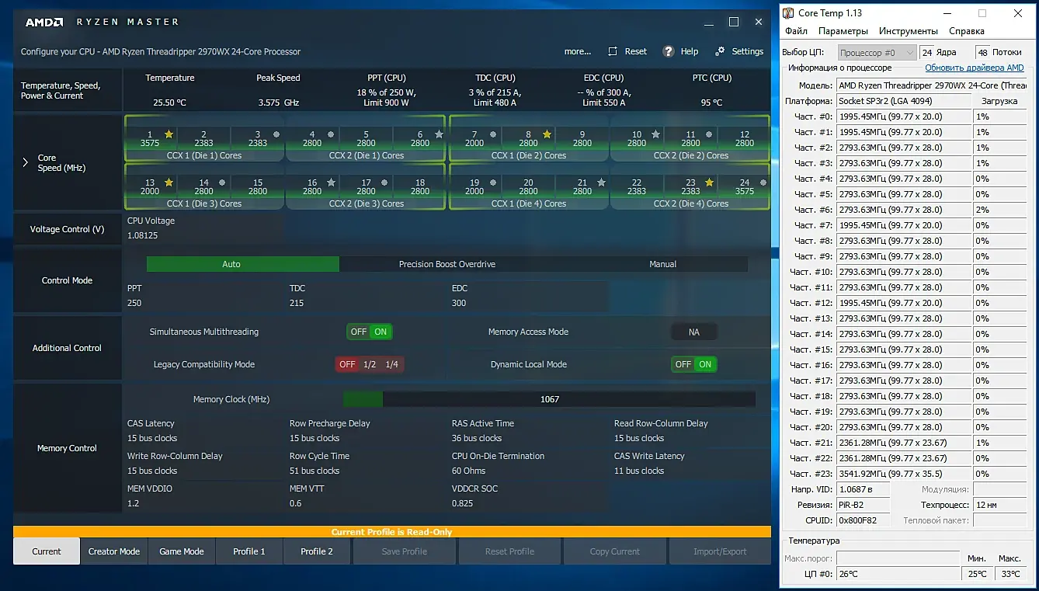This screenshot has height=591, width=1039.
Task: Expand the 'more...' options menu
Action: pos(577,51)
